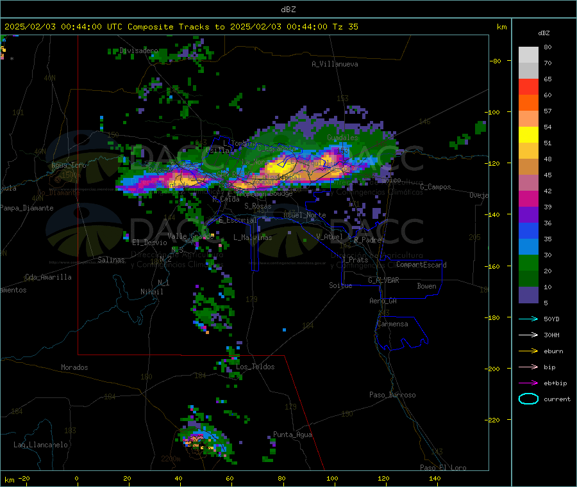Click the 'J_Prats' map label
The height and width of the screenshot is (487, 577).
(355, 260)
